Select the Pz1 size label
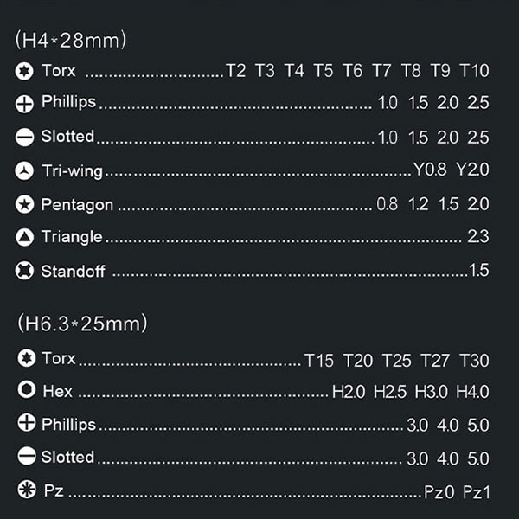This screenshot has width=519, height=519. [476, 492]
